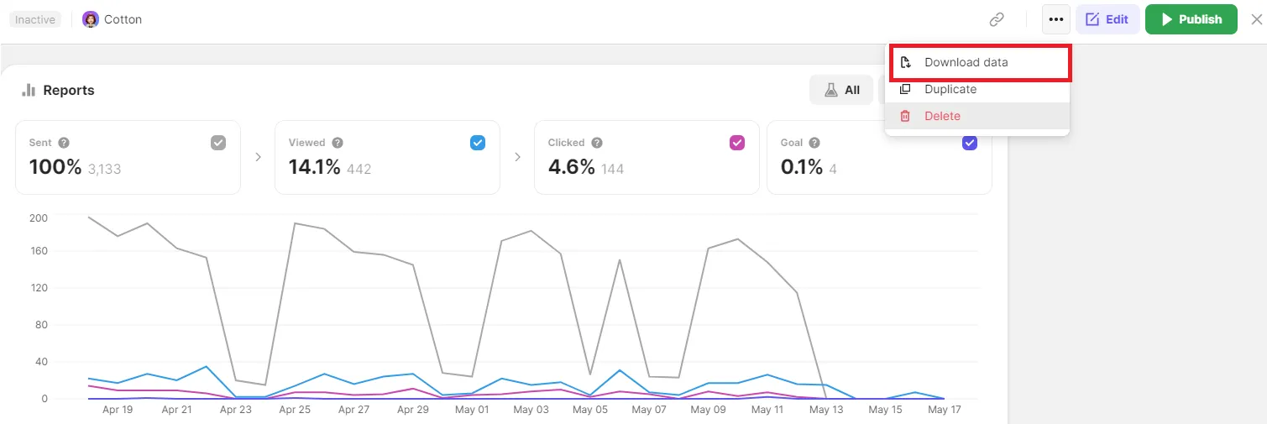Click the Cotton user avatar
Viewport: 1267px width, 424px height.
coord(91,19)
